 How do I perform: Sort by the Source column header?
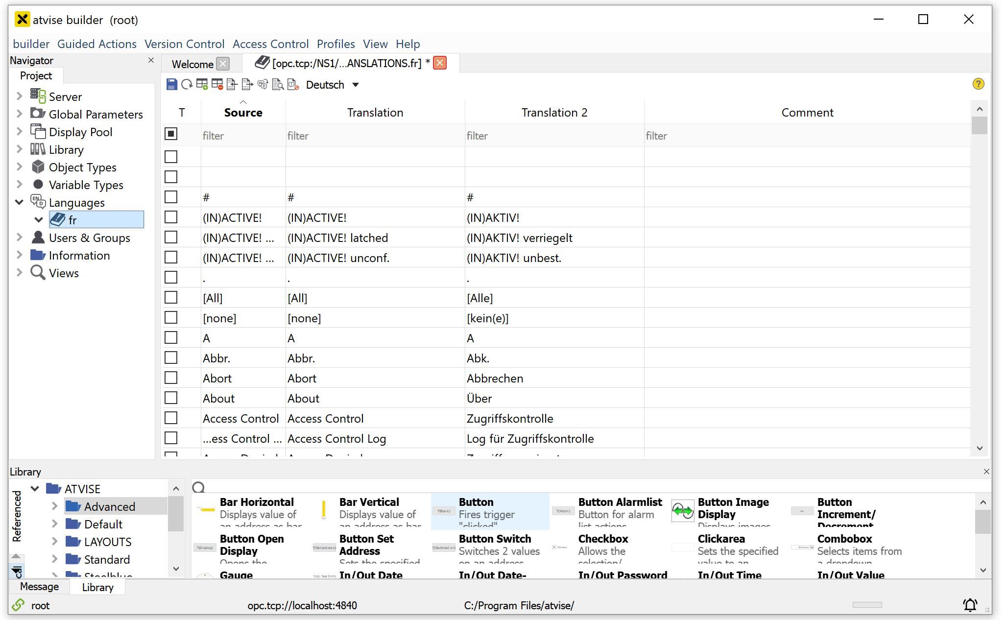click(243, 113)
